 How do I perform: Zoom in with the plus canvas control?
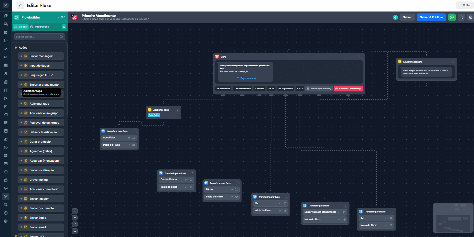75,211
